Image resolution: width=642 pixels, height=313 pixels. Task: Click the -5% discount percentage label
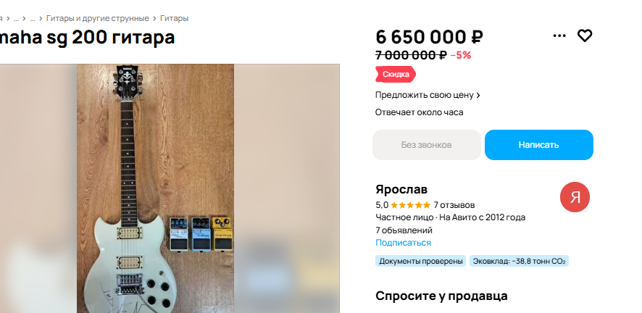(x=461, y=55)
